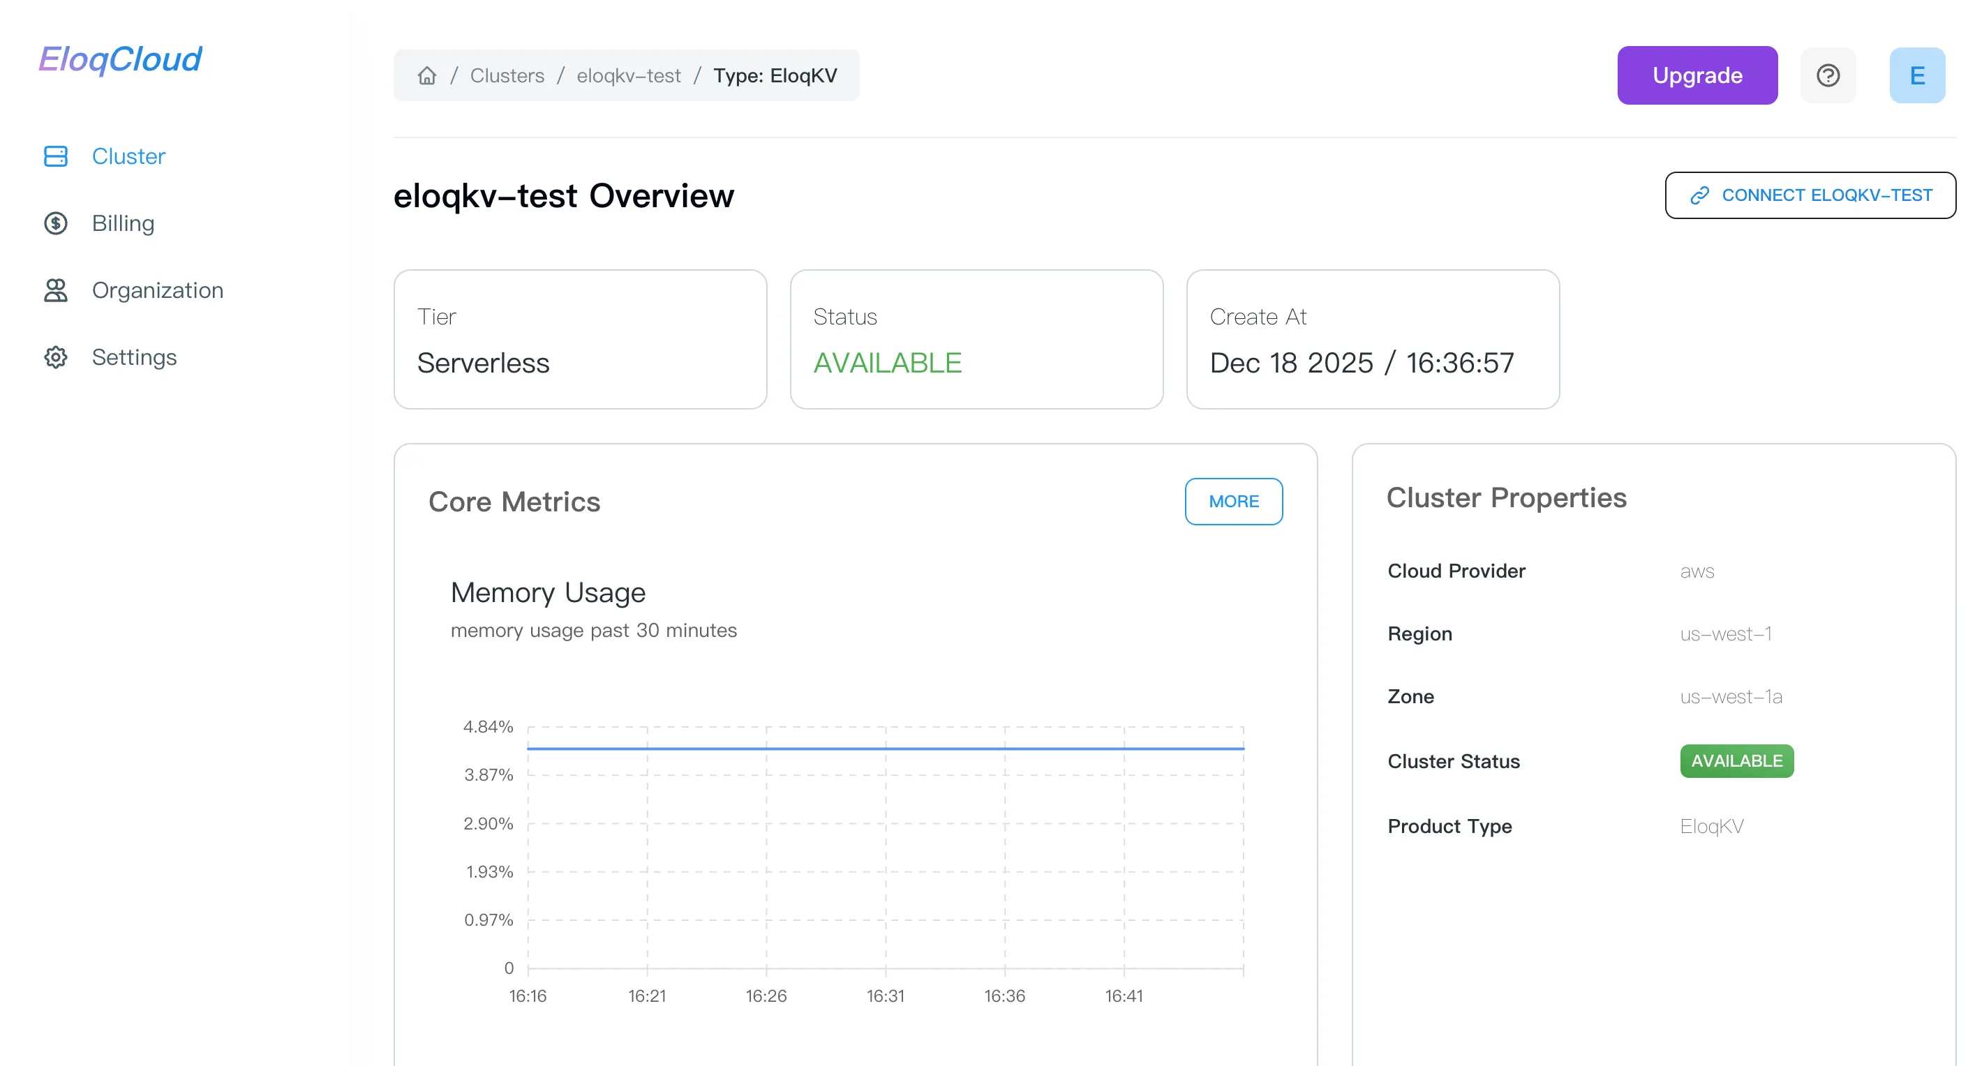Click the Organization people icon
Image resolution: width=1968 pixels, height=1066 pixels.
(56, 290)
